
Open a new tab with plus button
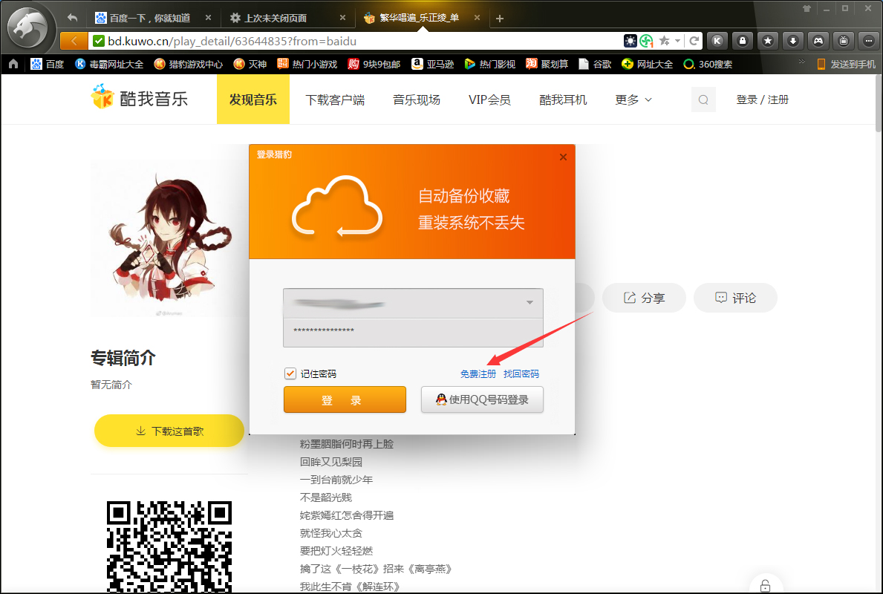[x=500, y=19]
